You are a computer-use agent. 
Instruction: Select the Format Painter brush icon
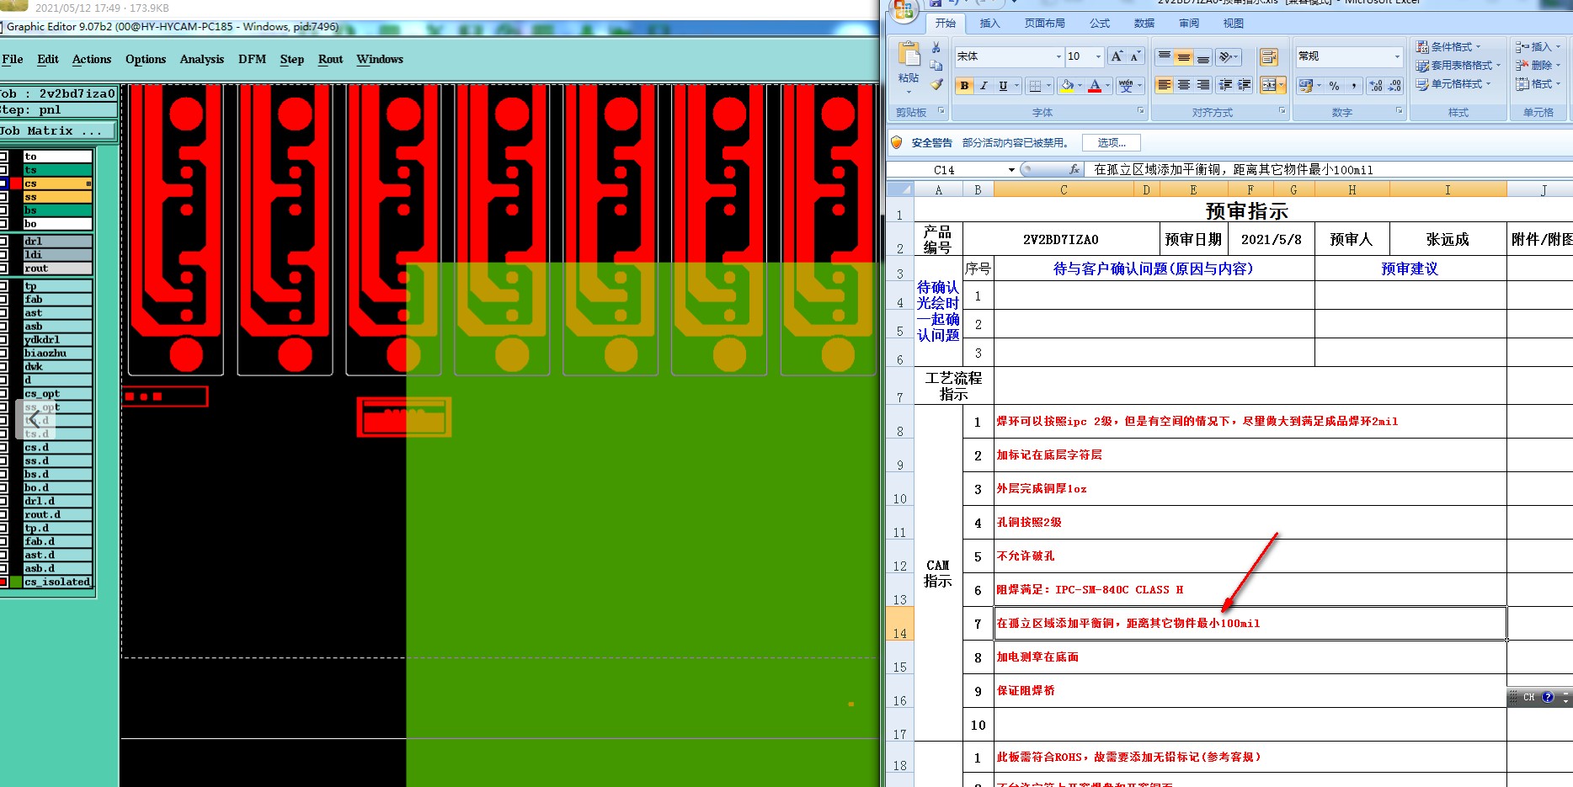click(x=936, y=84)
